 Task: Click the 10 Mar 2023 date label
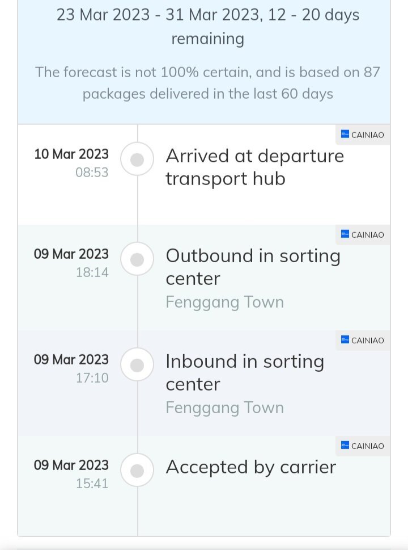pos(71,154)
